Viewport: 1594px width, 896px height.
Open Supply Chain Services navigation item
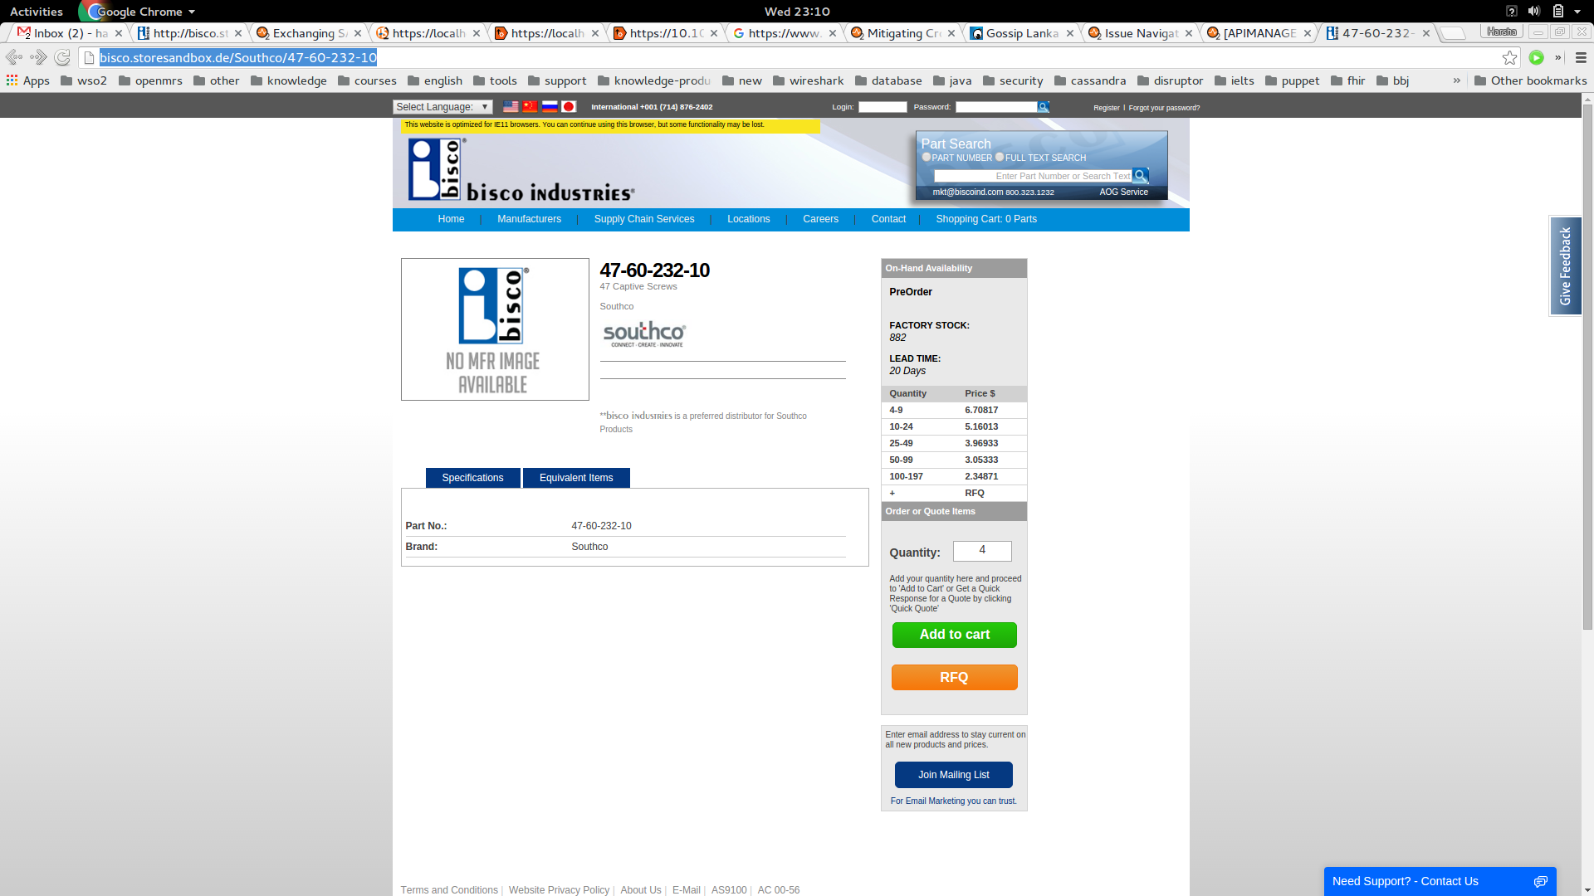point(644,219)
